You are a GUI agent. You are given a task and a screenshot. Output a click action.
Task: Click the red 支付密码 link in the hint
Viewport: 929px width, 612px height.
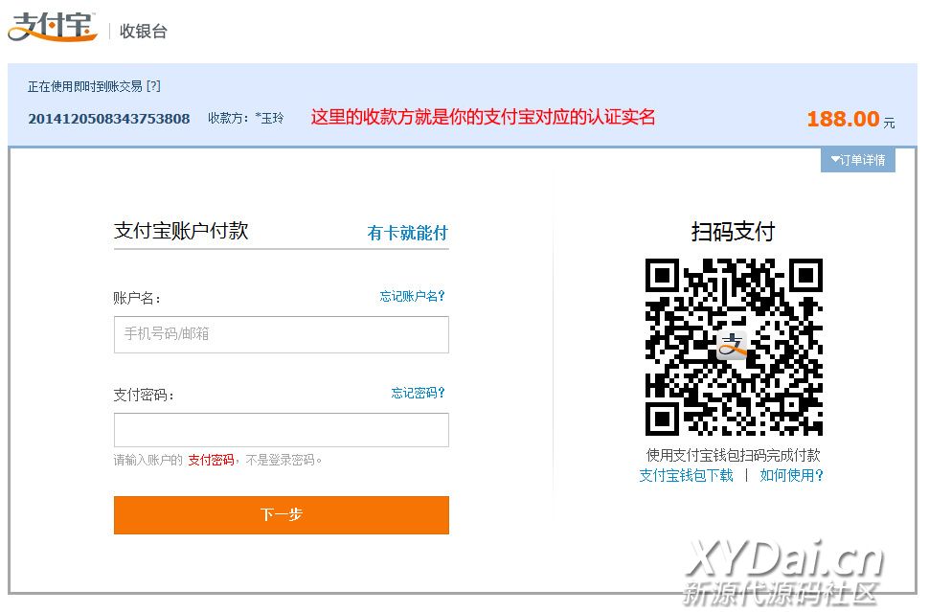click(211, 460)
